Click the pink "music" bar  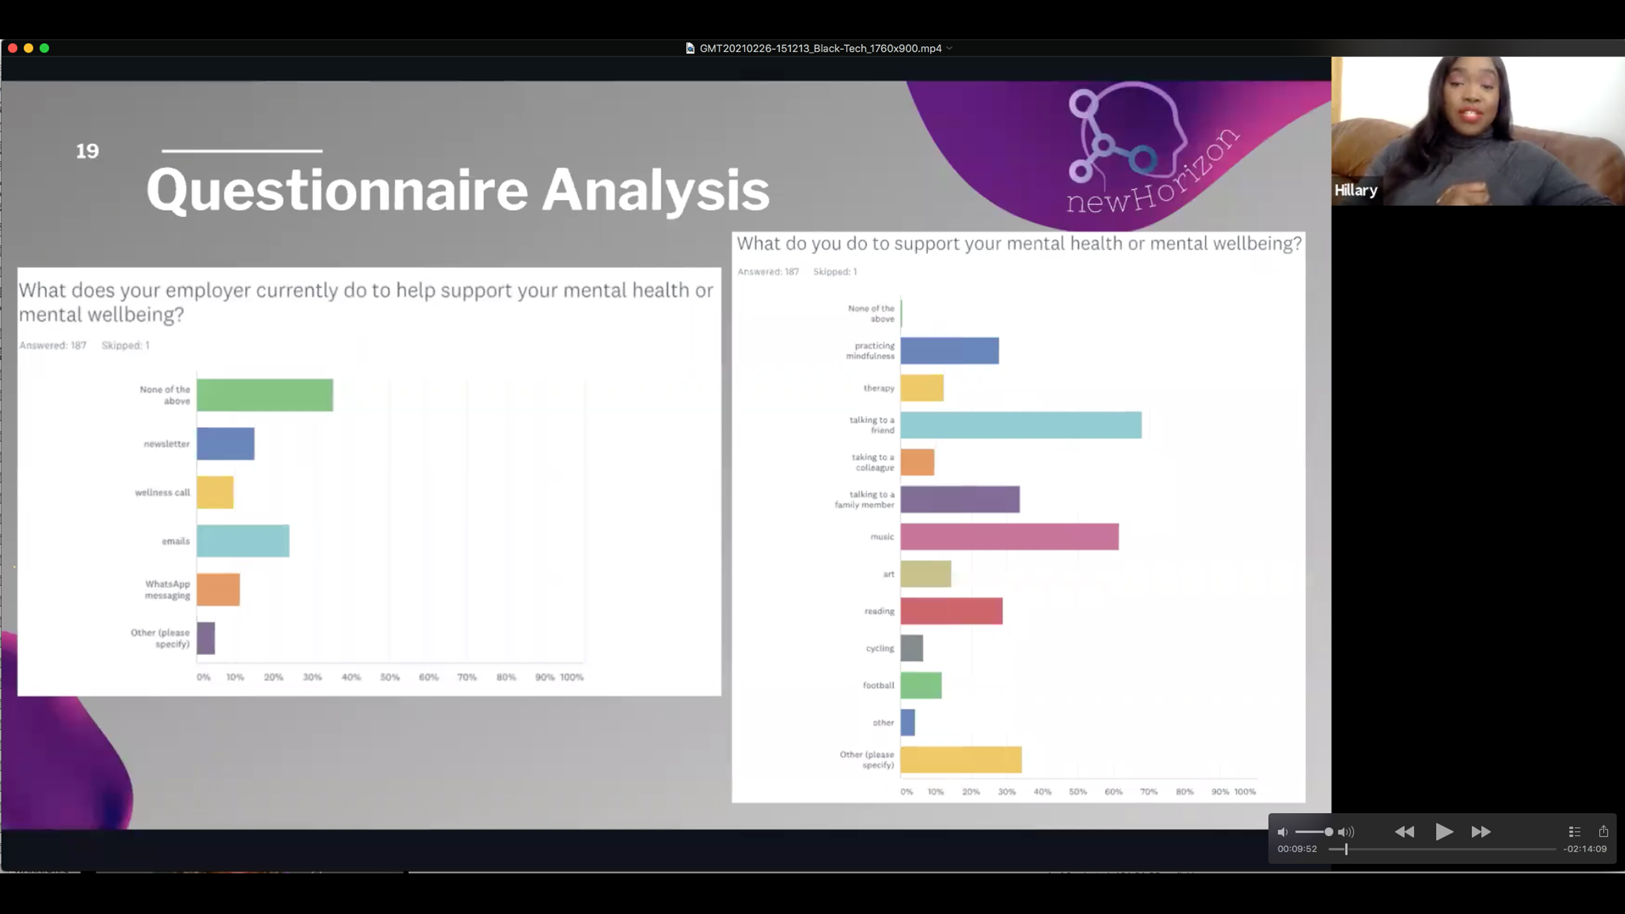(1009, 537)
